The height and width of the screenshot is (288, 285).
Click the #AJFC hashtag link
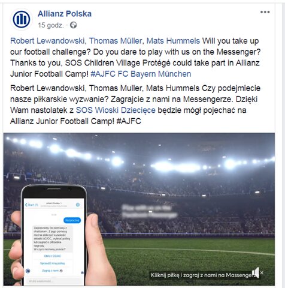point(103,74)
